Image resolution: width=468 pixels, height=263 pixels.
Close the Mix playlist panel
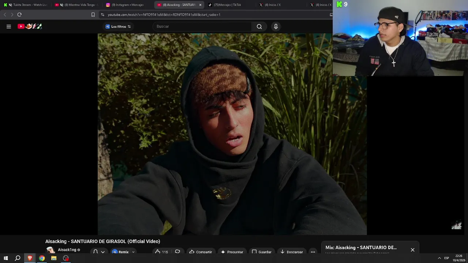pyautogui.click(x=412, y=250)
